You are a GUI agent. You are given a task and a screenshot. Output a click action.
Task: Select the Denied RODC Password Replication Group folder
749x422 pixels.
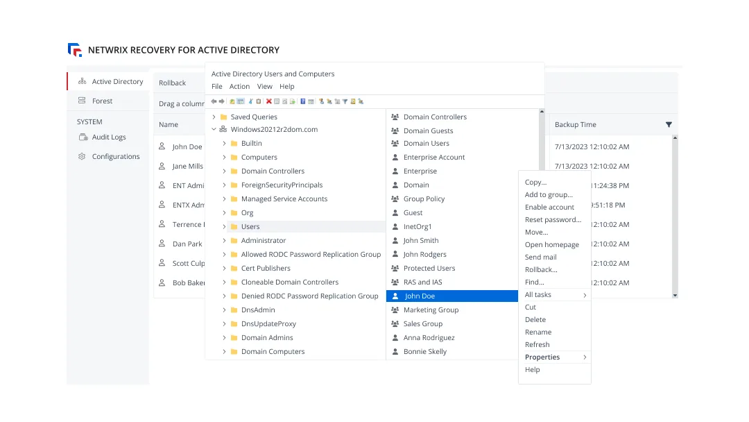(x=309, y=296)
